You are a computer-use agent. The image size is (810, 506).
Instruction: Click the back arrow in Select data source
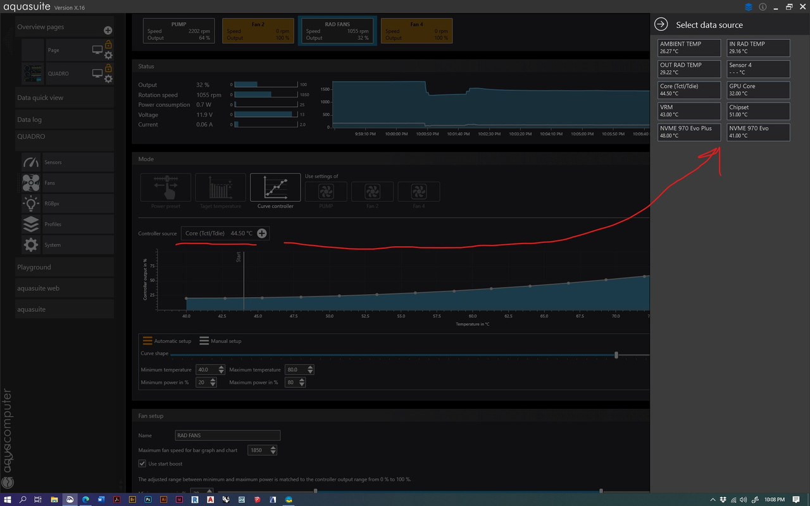pos(661,24)
